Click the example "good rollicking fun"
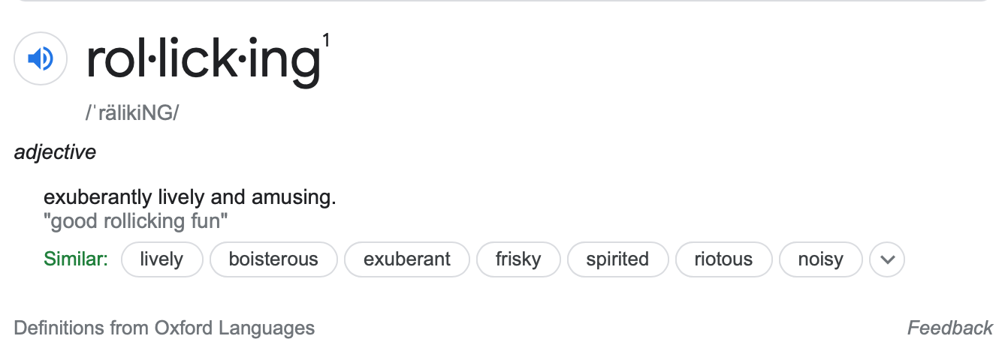The width and height of the screenshot is (1002, 354). pos(136,221)
